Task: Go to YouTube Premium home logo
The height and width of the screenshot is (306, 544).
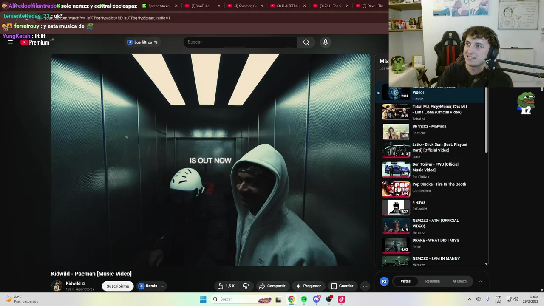Action: click(35, 42)
